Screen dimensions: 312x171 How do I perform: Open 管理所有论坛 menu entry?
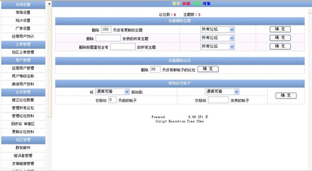23,108
